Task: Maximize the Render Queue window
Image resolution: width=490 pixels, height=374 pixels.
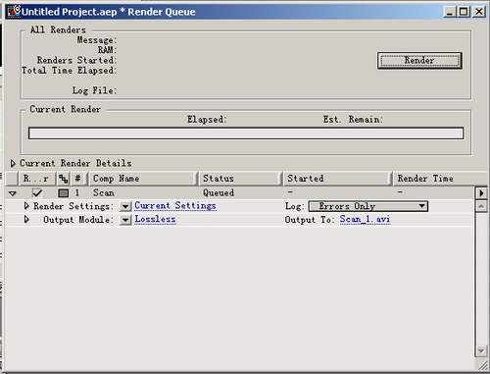Action: pos(464,12)
